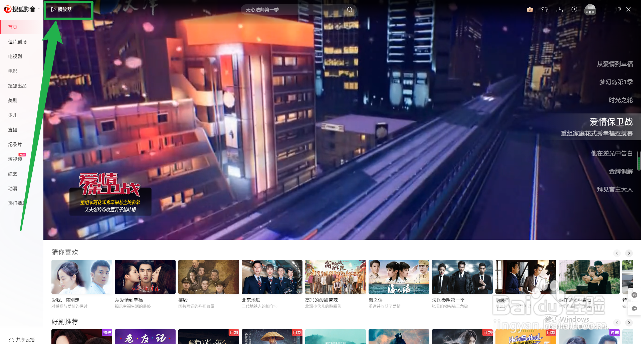Open the skin (shirt) icon
641x347 pixels.
pos(545,10)
